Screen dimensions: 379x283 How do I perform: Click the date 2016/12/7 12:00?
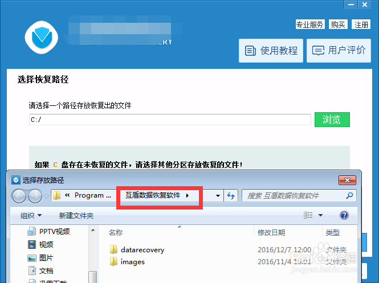point(284,249)
